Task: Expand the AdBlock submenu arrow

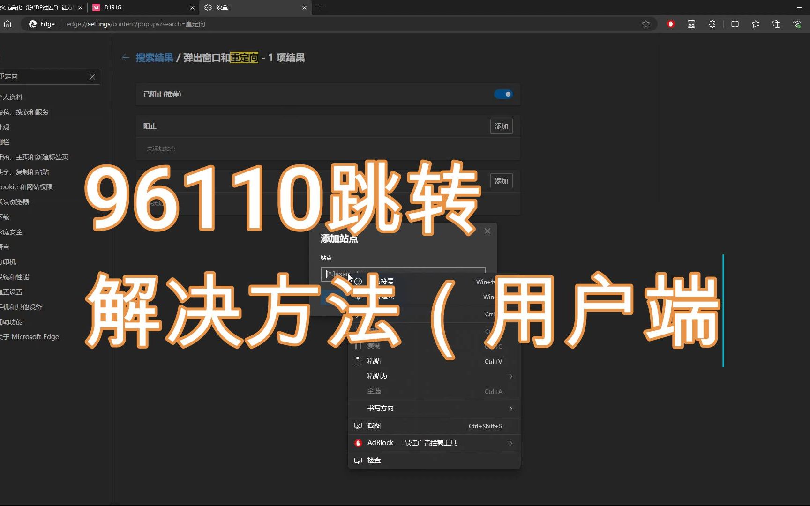Action: point(511,443)
